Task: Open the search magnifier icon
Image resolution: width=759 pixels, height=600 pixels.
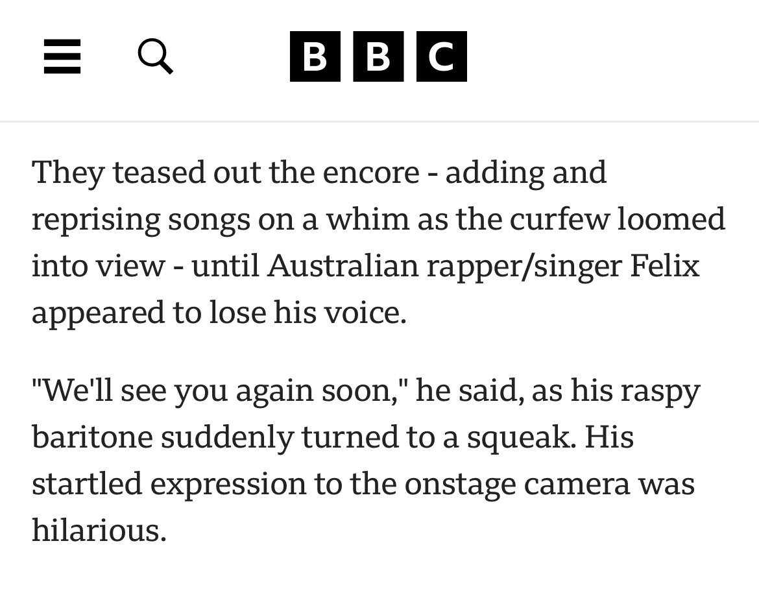Action: tap(156, 56)
